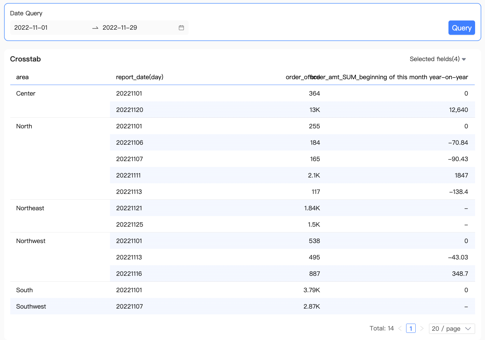Click the next page arrow
The width and height of the screenshot is (485, 340).
(422, 328)
